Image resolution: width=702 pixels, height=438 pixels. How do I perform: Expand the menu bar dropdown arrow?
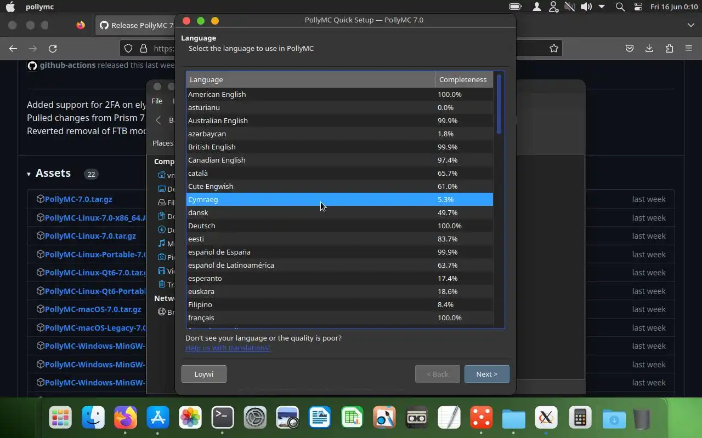602,7
